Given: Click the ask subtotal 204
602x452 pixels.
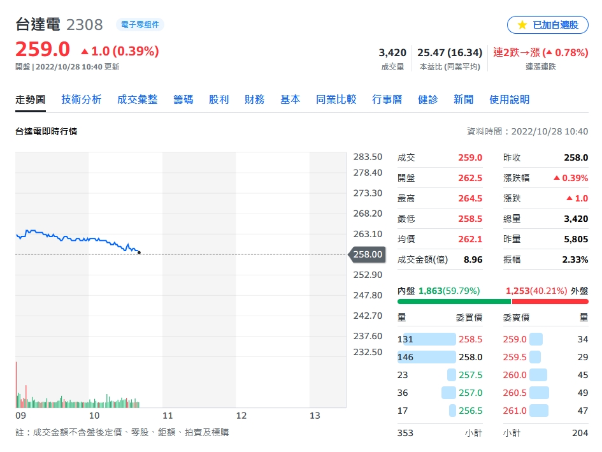Looking at the screenshot, I should [x=580, y=433].
